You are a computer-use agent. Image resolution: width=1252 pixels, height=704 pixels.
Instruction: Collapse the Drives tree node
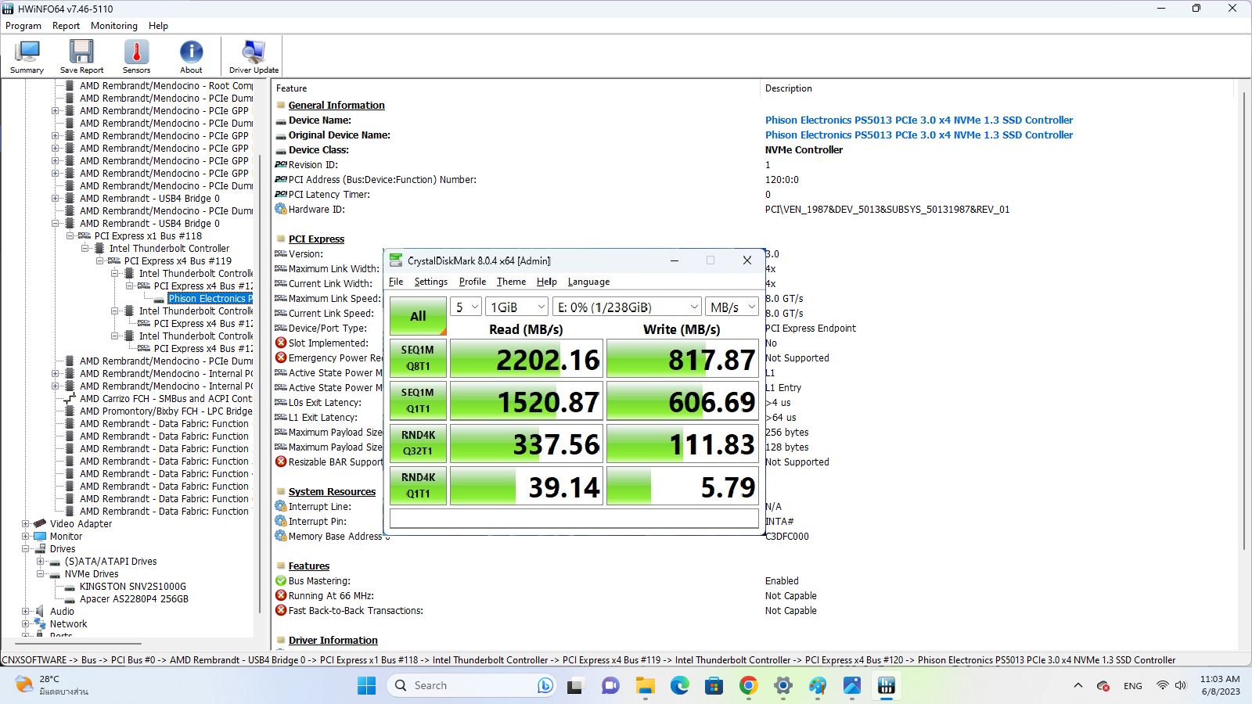coord(26,548)
